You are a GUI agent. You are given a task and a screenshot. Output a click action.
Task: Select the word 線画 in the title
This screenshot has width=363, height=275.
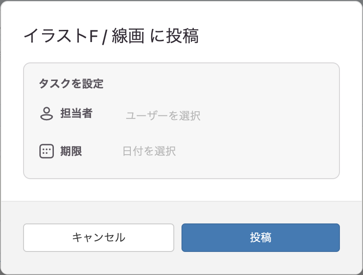(x=128, y=36)
